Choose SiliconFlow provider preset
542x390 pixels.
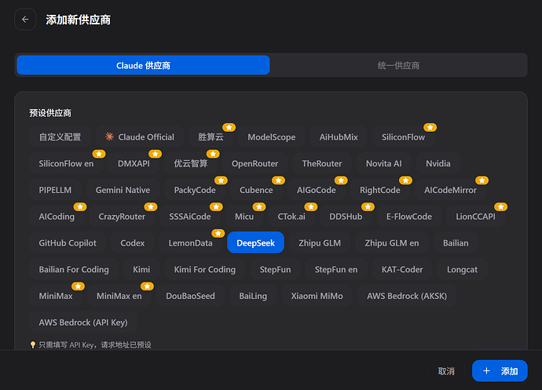(403, 137)
